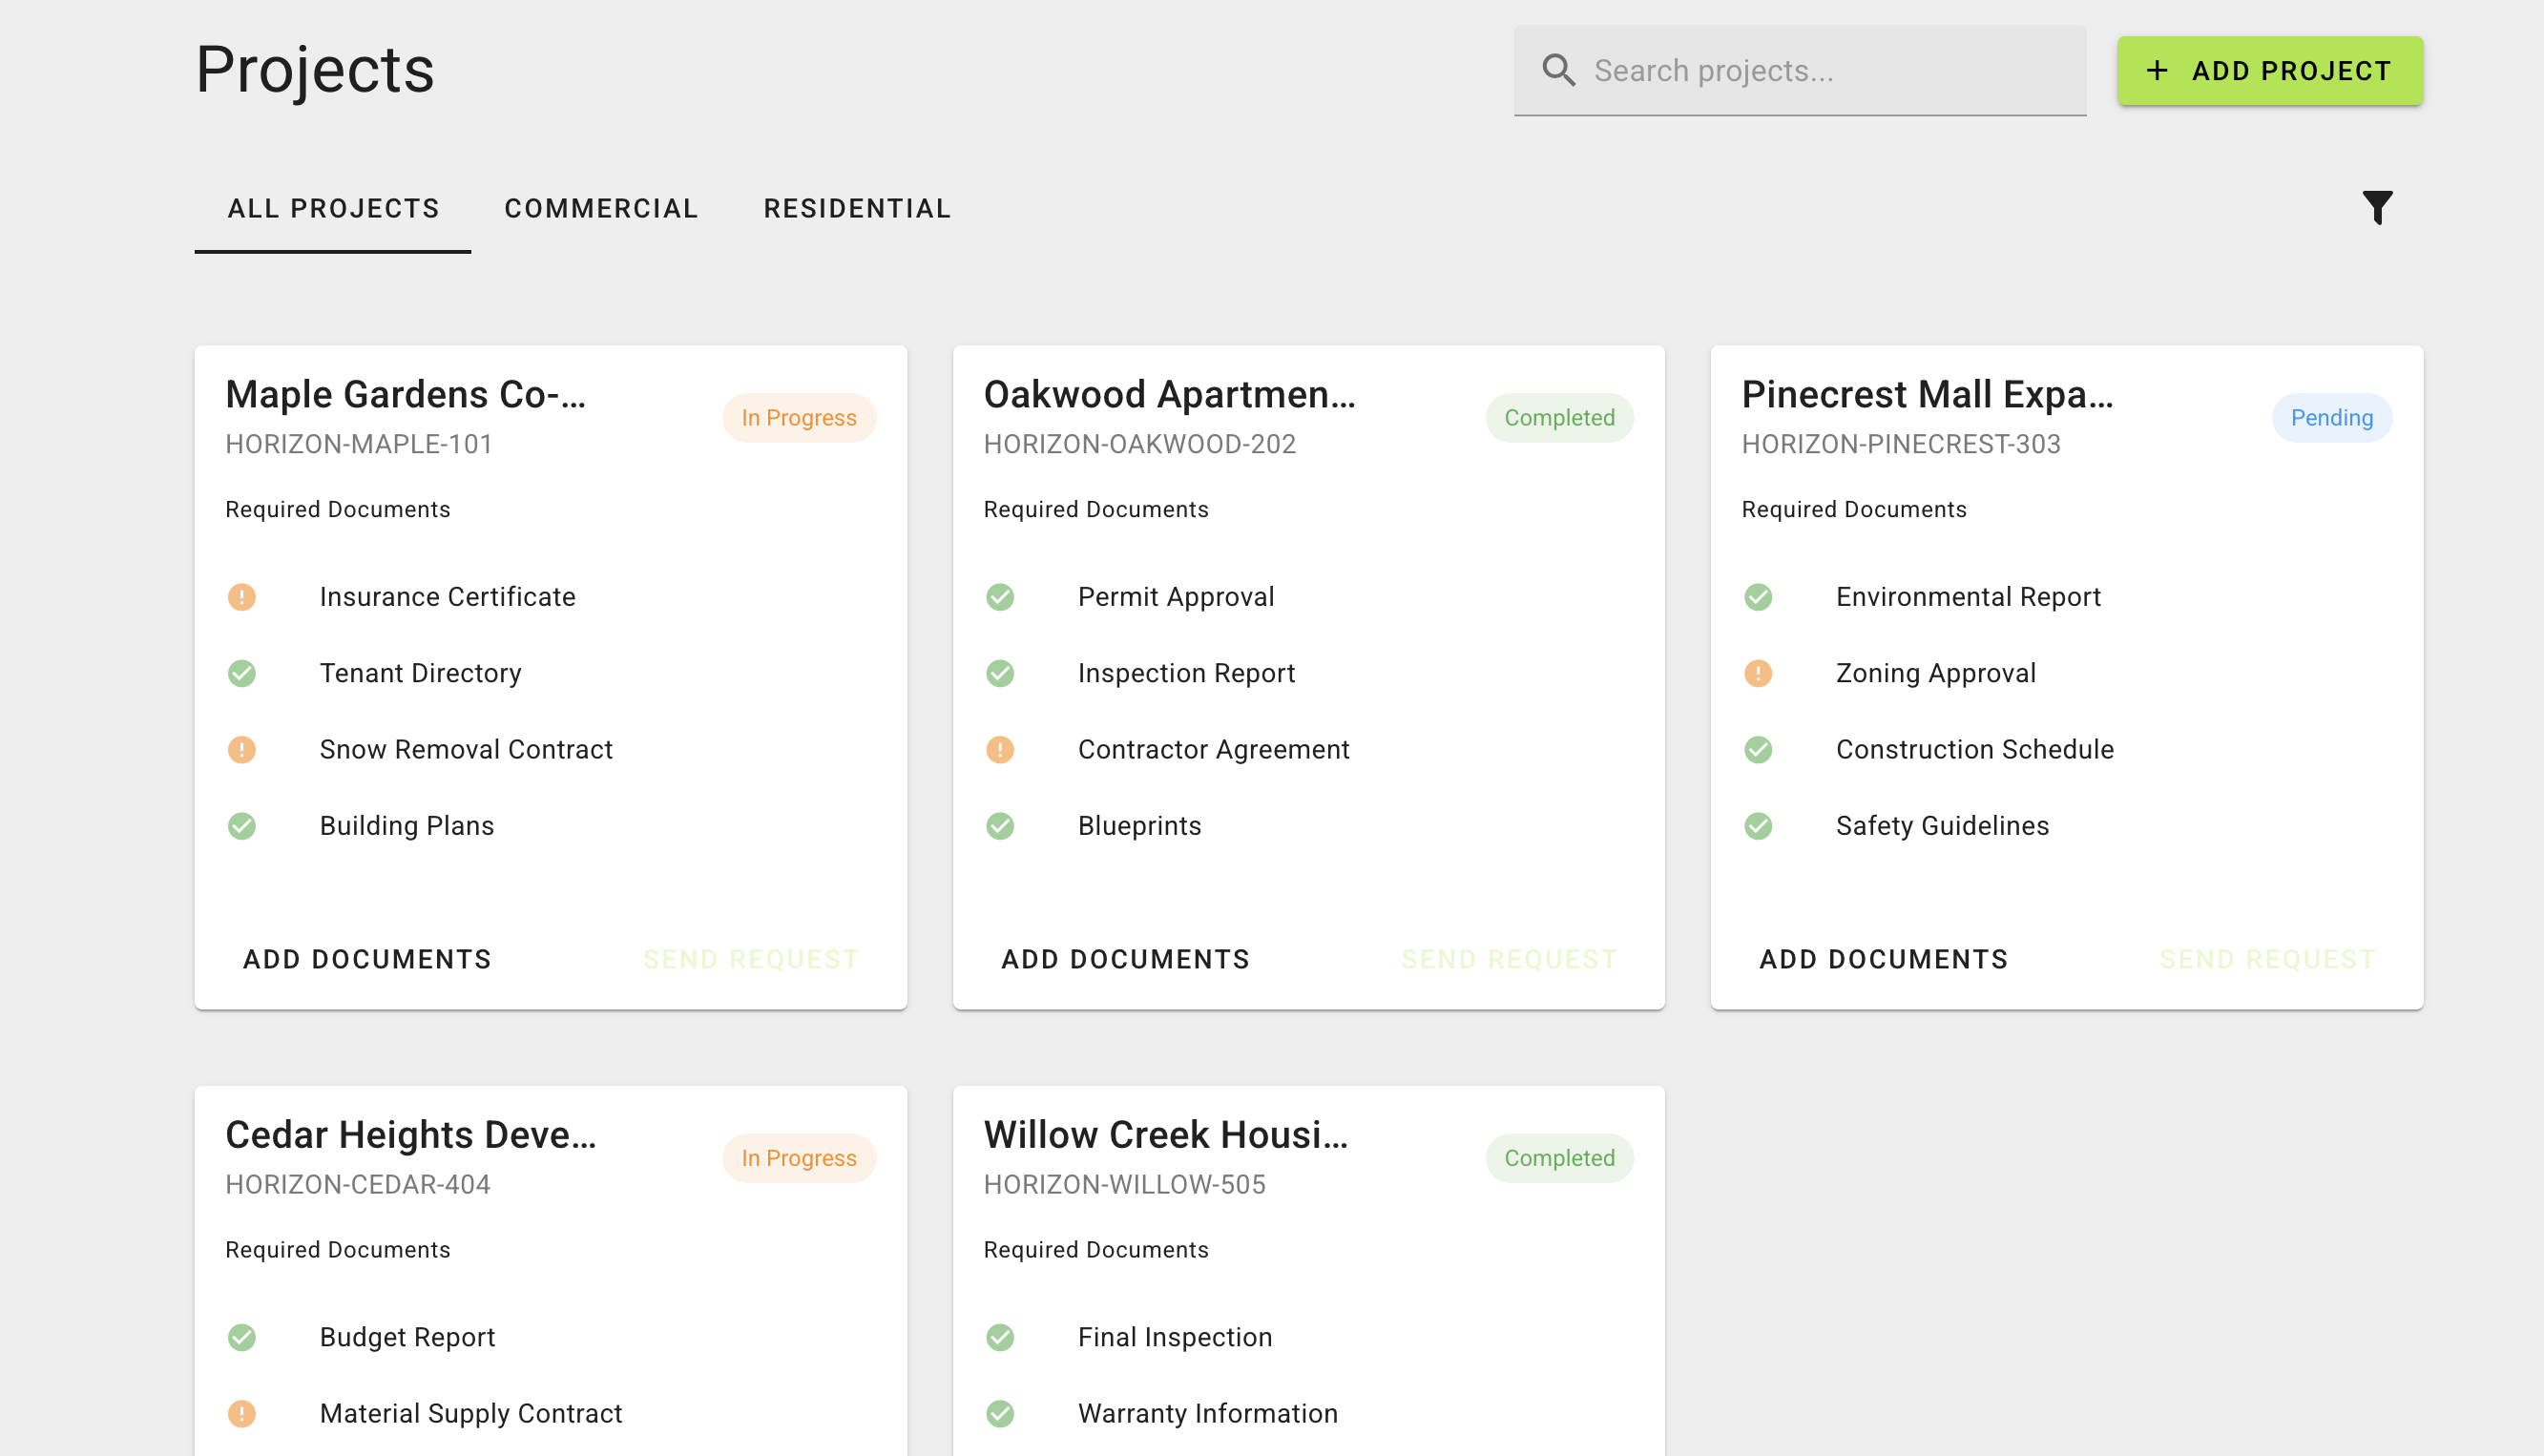The width and height of the screenshot is (2544, 1456).
Task: Click the green check beside Permit Approval
Action: point(1000,597)
